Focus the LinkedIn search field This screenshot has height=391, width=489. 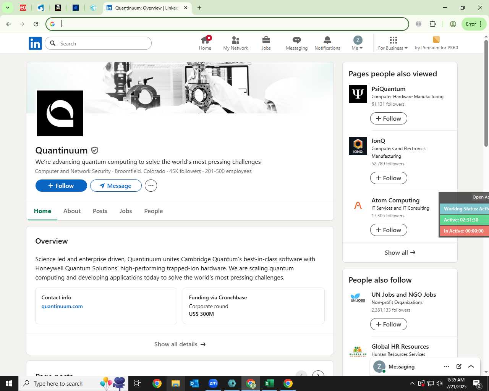(x=98, y=44)
